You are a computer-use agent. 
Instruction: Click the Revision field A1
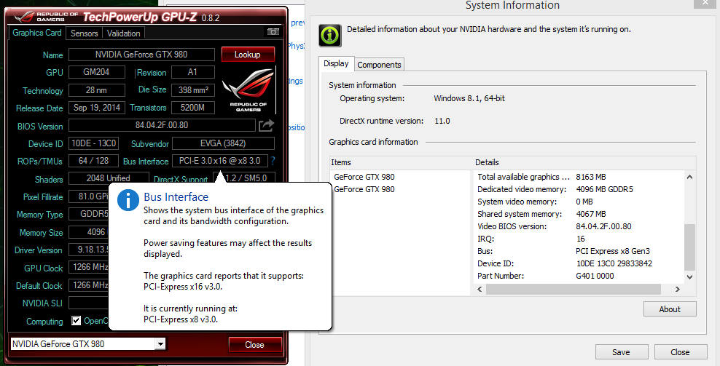(x=193, y=72)
